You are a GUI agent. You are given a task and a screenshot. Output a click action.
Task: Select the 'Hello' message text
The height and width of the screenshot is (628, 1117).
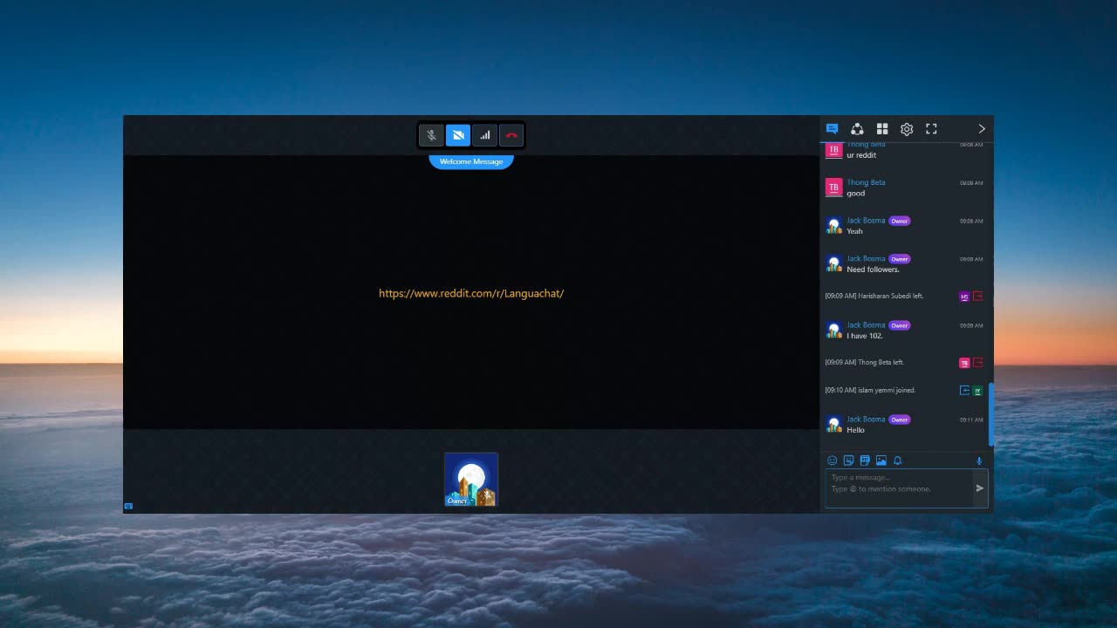coord(855,430)
